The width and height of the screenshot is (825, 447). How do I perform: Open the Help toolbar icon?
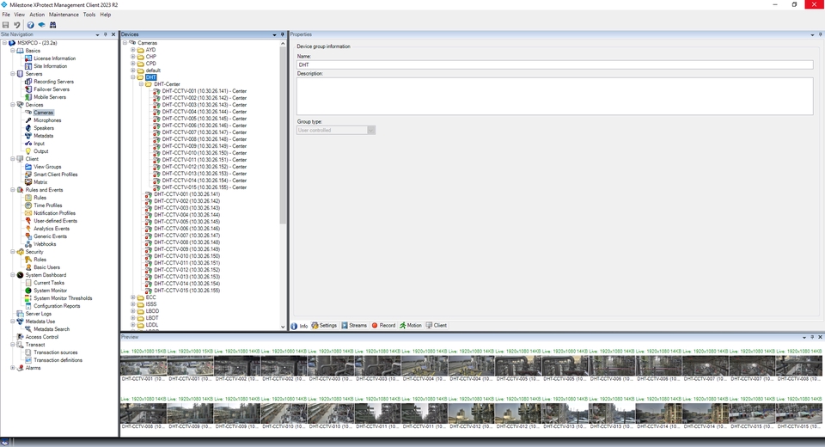click(31, 25)
